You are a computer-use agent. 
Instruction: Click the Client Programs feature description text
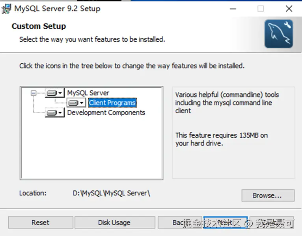coord(227,103)
